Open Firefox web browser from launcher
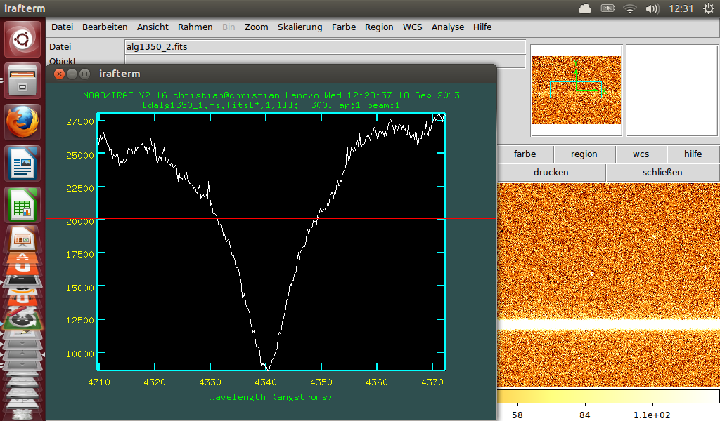Image resolution: width=720 pixels, height=421 pixels. click(x=23, y=123)
